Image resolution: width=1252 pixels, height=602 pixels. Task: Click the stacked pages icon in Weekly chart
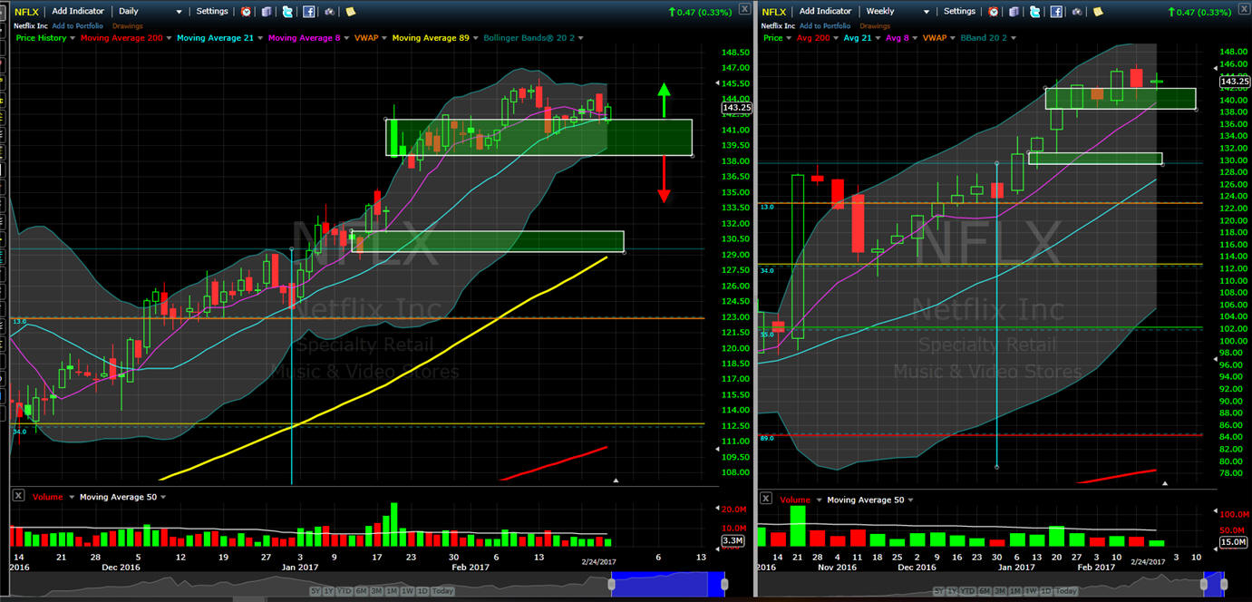[x=1014, y=12]
